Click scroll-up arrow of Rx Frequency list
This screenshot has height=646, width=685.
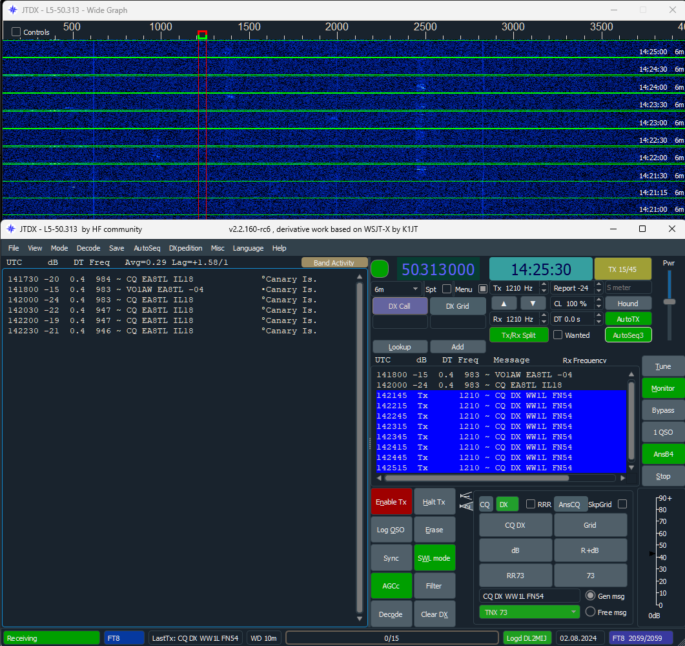coord(631,374)
